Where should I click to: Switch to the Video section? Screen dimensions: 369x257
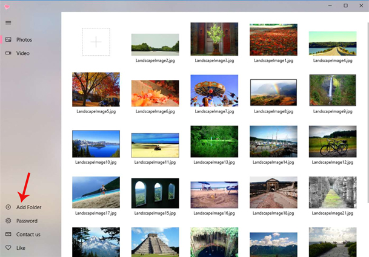tap(30, 53)
